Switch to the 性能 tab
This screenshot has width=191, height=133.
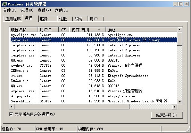[64, 19]
